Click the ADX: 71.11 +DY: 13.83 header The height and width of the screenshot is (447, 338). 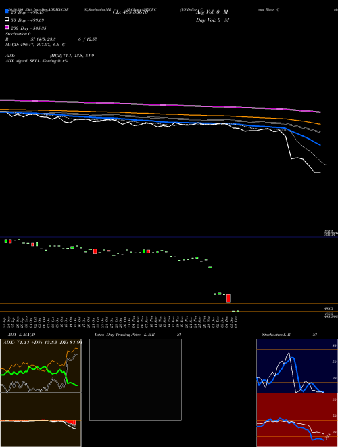tap(43, 342)
